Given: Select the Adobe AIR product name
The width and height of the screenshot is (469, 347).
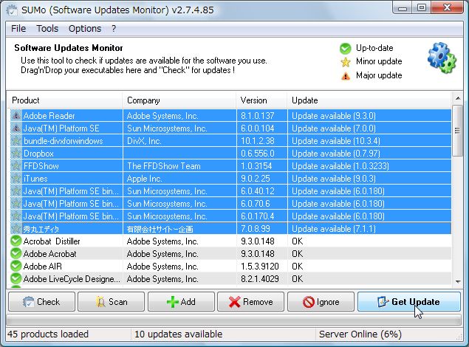Looking at the screenshot, I should click(43, 266).
